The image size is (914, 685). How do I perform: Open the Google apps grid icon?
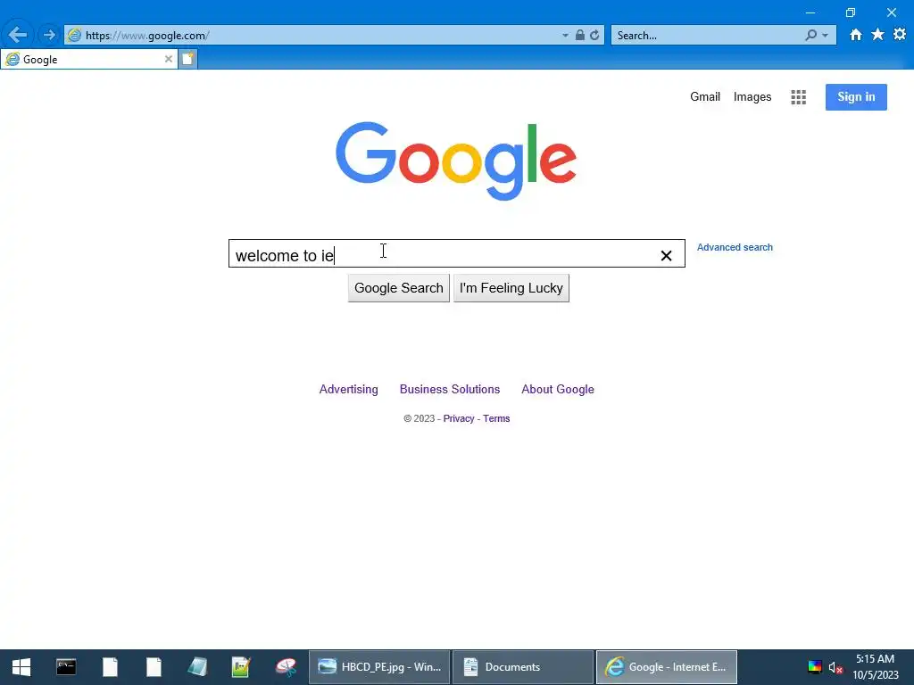coord(798,97)
